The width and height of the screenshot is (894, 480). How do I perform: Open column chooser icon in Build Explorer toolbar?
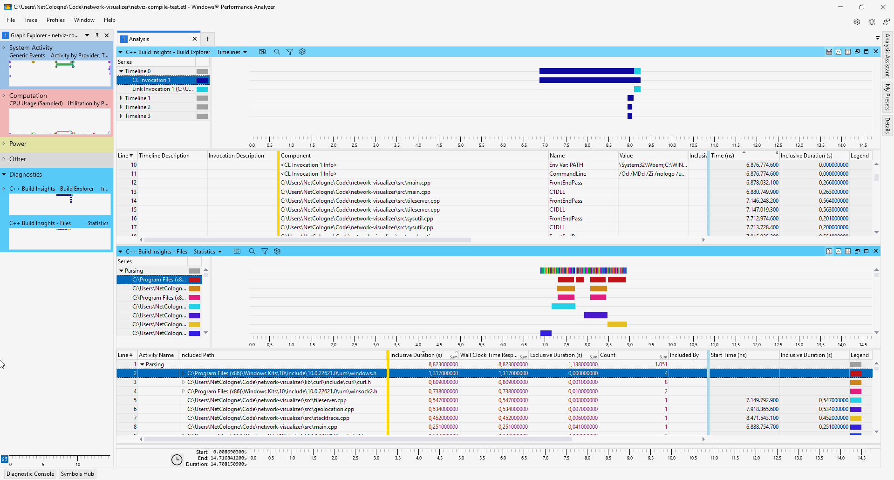click(262, 52)
